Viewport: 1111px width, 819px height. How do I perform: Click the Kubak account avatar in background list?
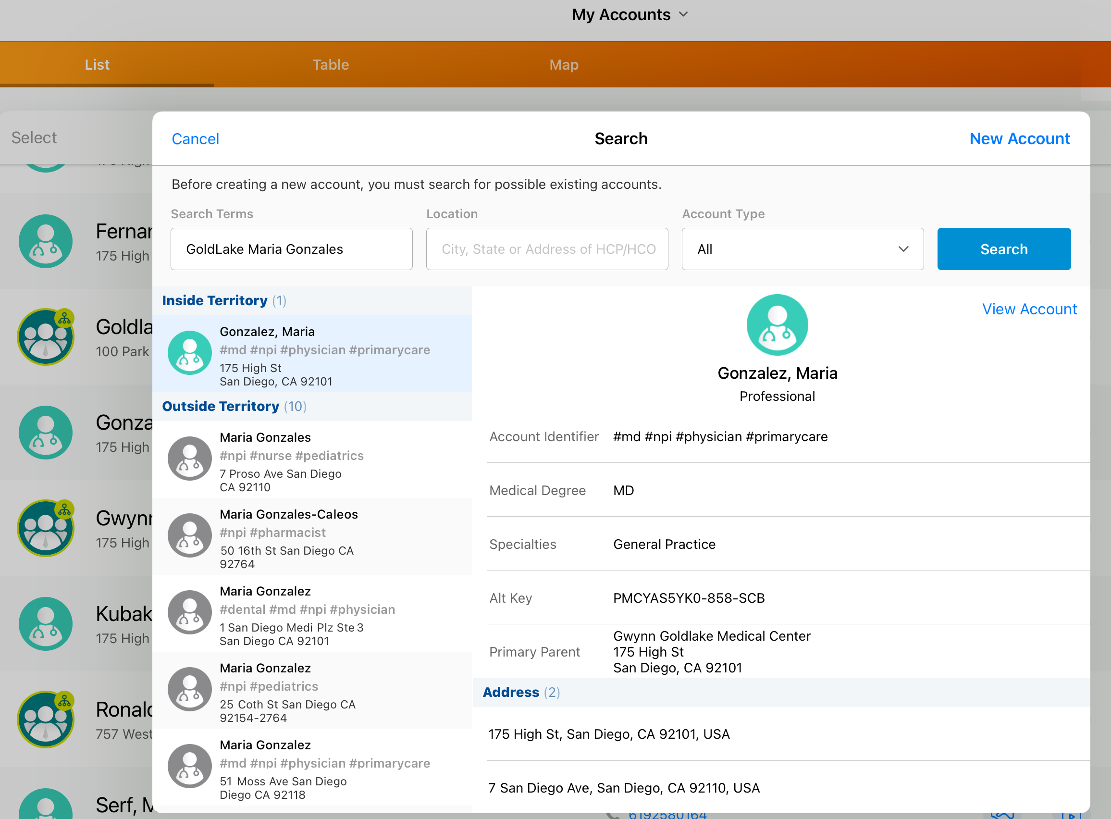click(x=46, y=624)
